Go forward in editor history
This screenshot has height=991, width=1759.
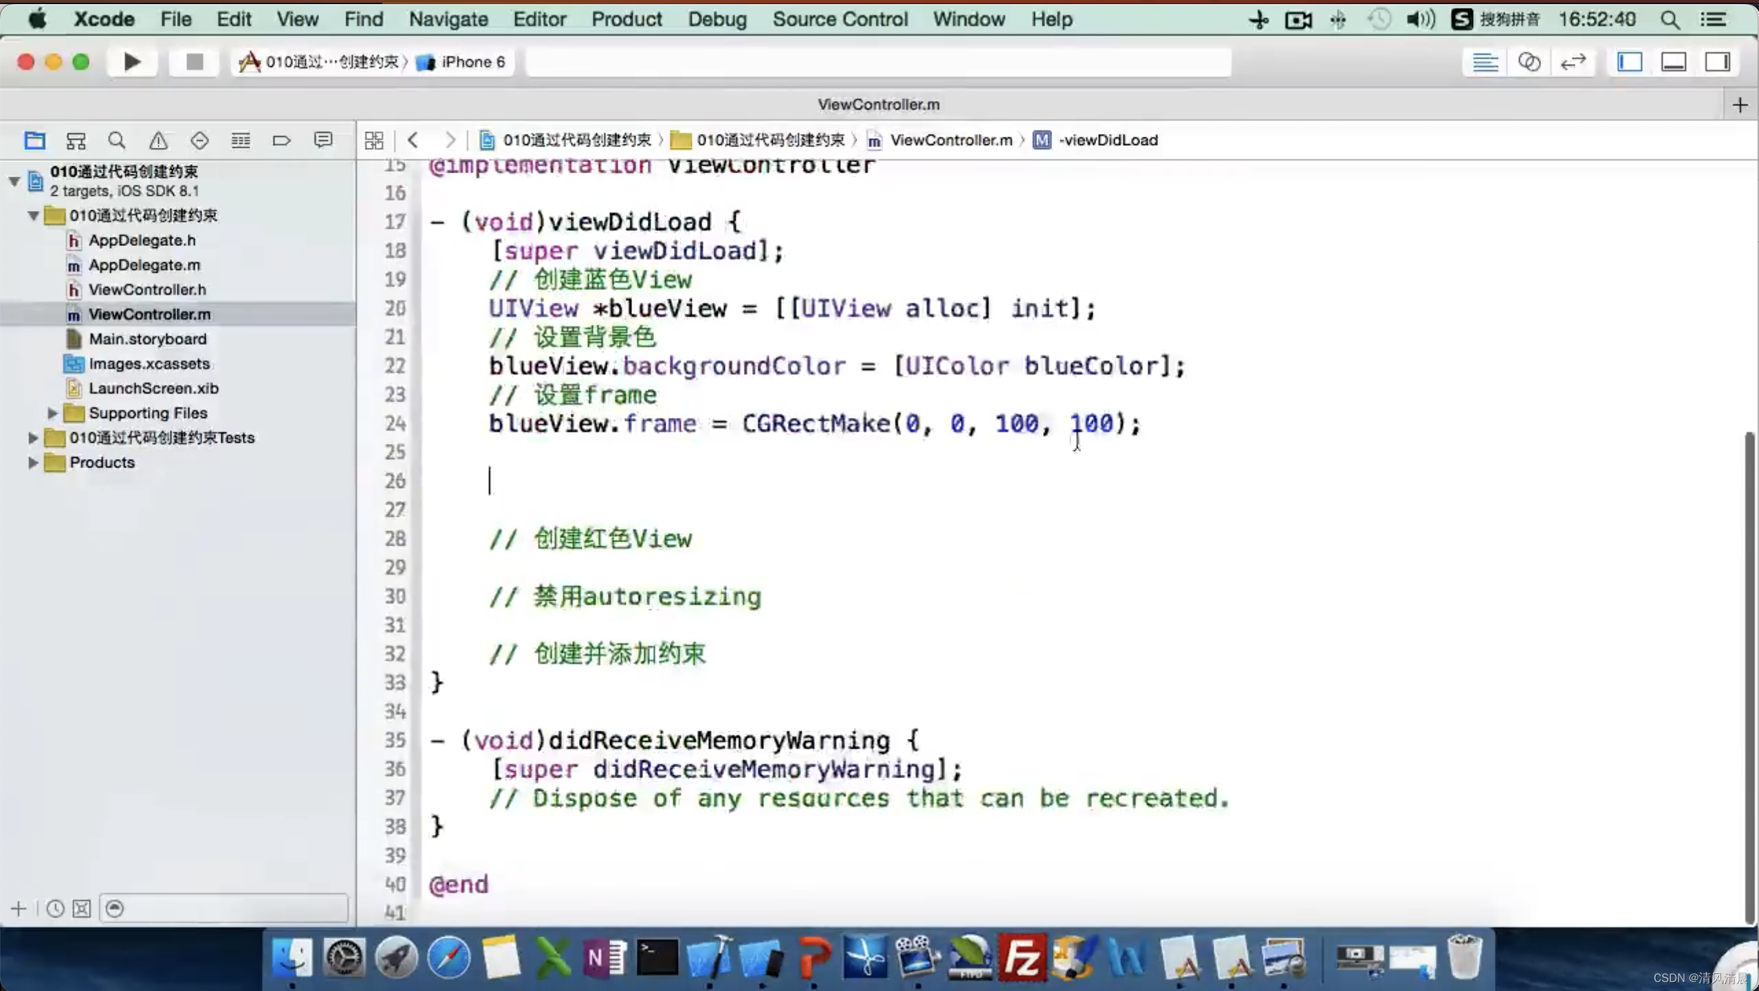click(x=450, y=140)
